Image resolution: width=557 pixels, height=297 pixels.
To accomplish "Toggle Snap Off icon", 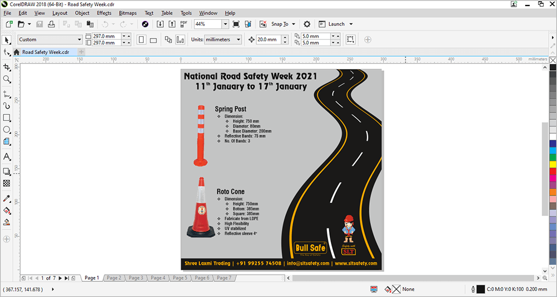I will coord(263,24).
